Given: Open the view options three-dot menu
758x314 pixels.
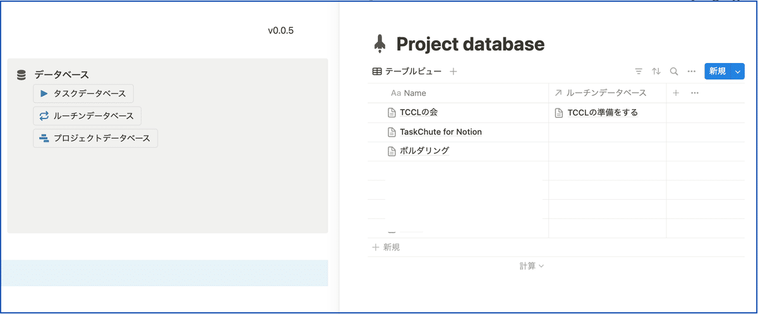Looking at the screenshot, I should [692, 72].
